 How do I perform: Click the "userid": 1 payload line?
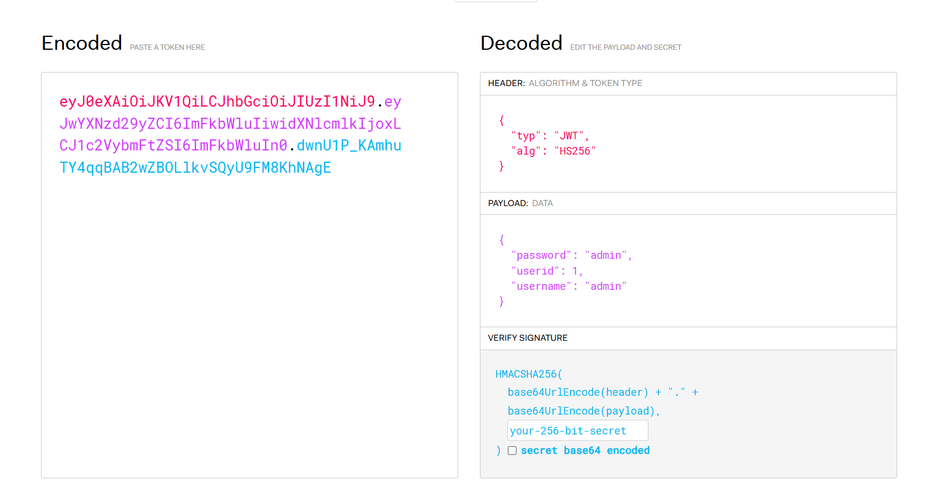pyautogui.click(x=547, y=271)
